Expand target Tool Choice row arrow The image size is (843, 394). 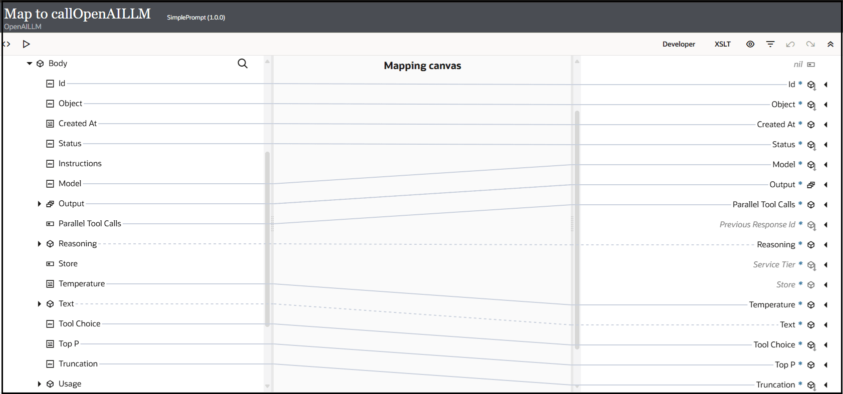tap(825, 345)
